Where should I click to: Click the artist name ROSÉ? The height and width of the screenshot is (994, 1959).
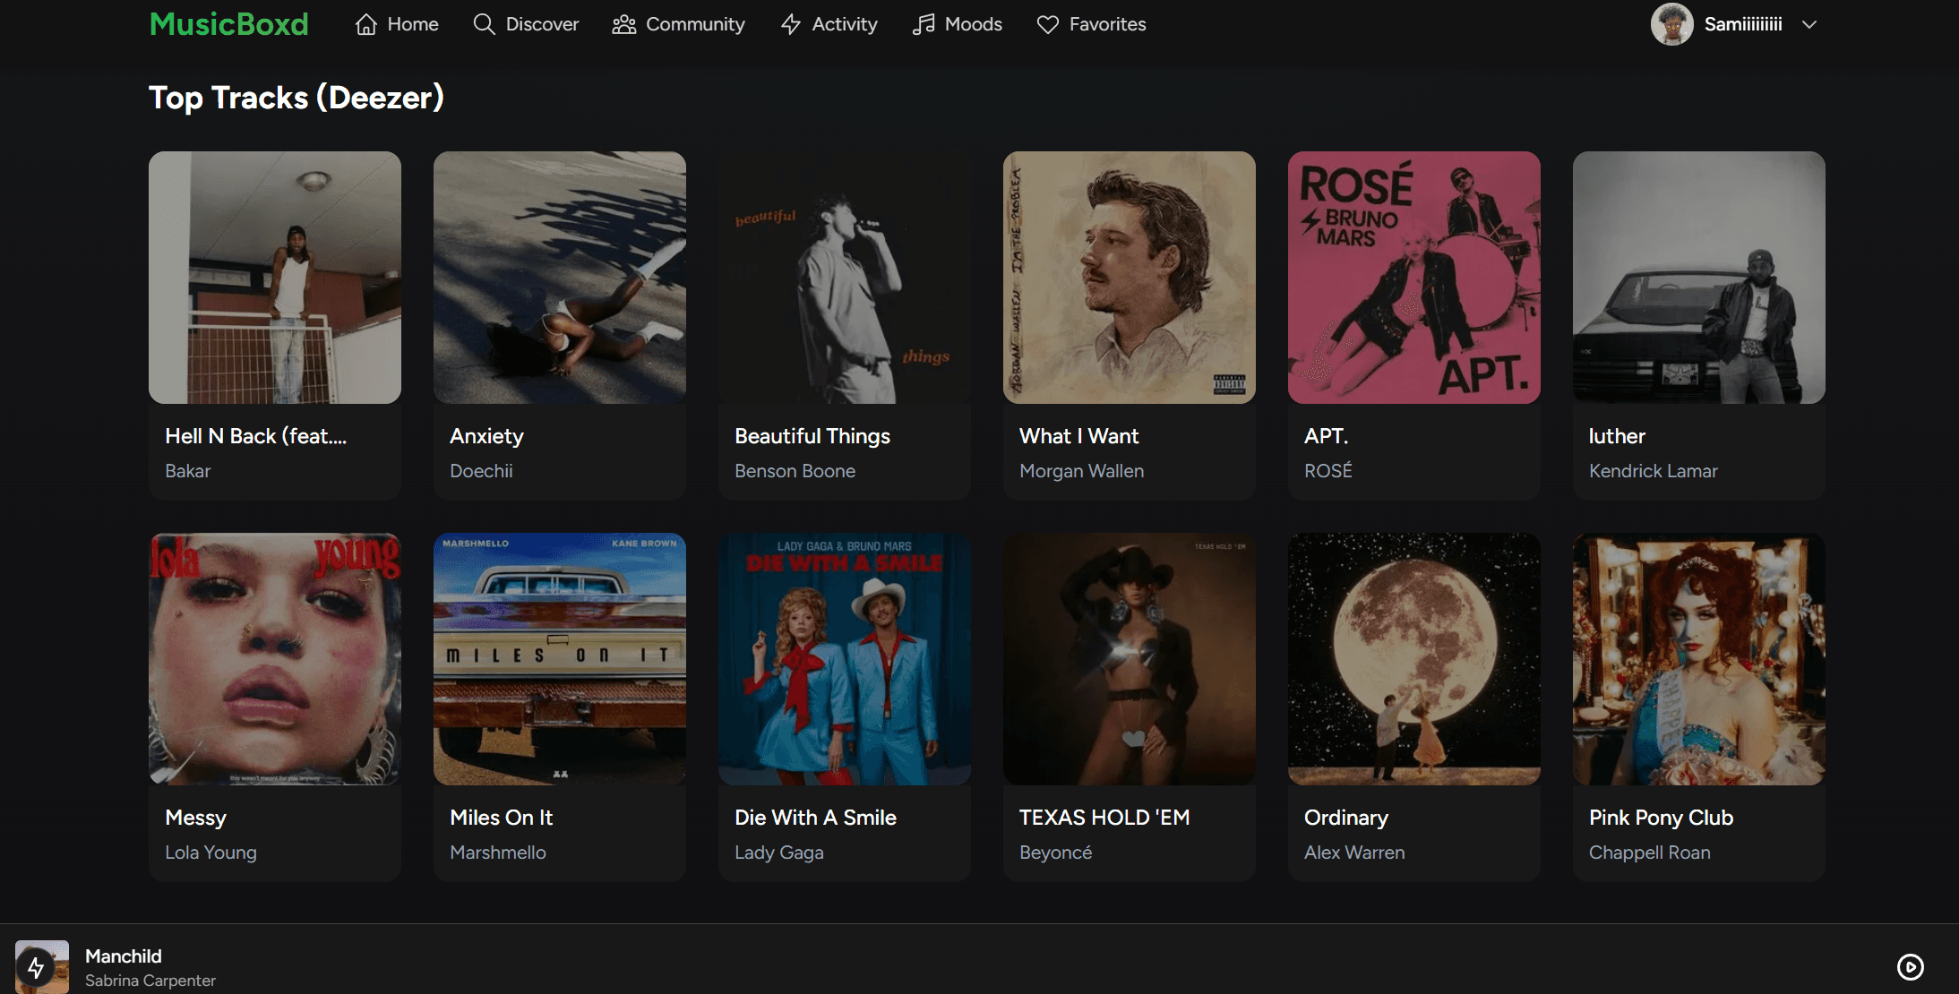point(1327,471)
